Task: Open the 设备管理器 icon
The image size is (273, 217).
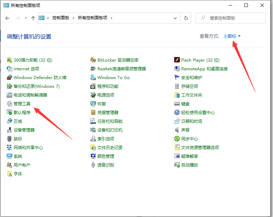Action: (x=9, y=130)
